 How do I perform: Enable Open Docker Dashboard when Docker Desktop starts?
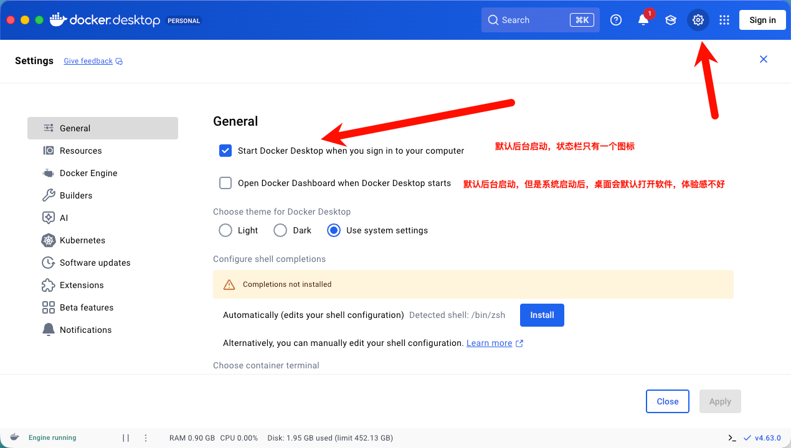tap(225, 183)
